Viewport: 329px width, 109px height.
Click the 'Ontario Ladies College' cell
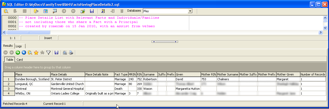click(68, 93)
